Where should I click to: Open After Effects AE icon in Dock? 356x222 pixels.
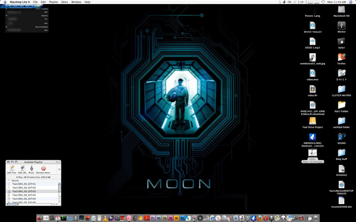[159, 218]
